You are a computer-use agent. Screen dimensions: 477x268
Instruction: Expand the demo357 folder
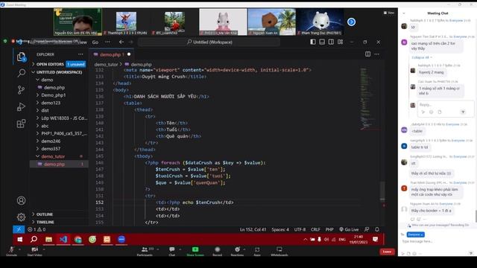pos(51,149)
